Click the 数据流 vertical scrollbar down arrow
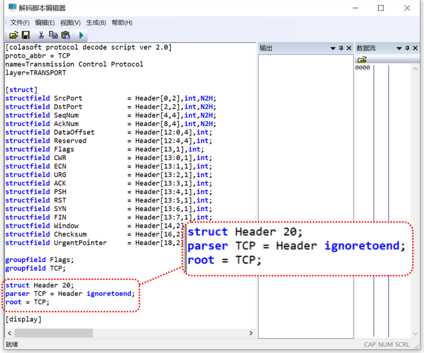This screenshot has width=424, height=353. pos(415,333)
